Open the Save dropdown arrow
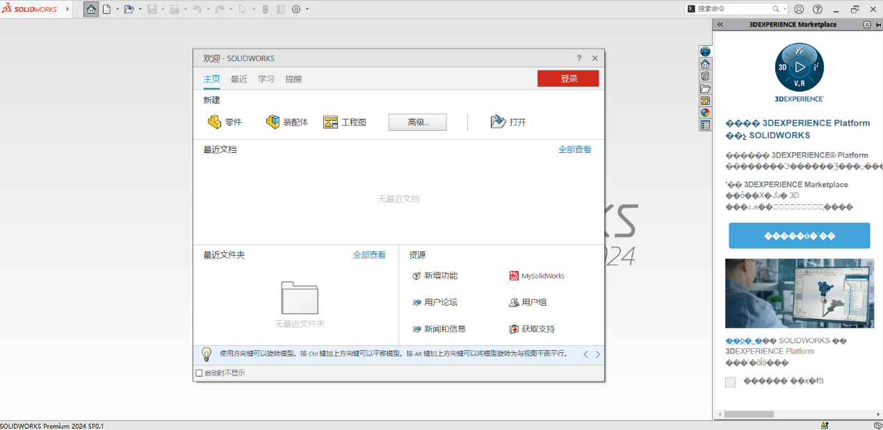The height and width of the screenshot is (430, 883). pos(162,9)
